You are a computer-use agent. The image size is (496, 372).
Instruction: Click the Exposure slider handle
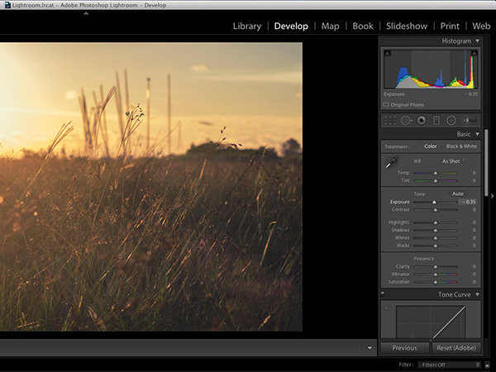[x=434, y=202]
